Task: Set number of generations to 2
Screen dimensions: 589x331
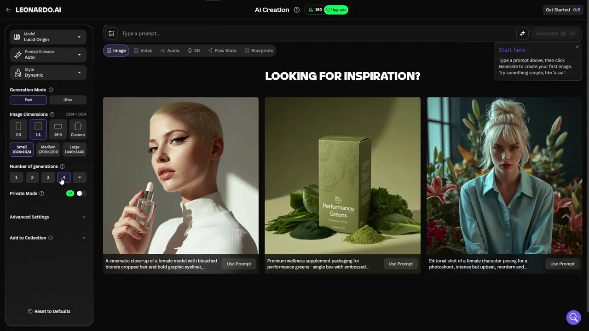Action: point(32,177)
